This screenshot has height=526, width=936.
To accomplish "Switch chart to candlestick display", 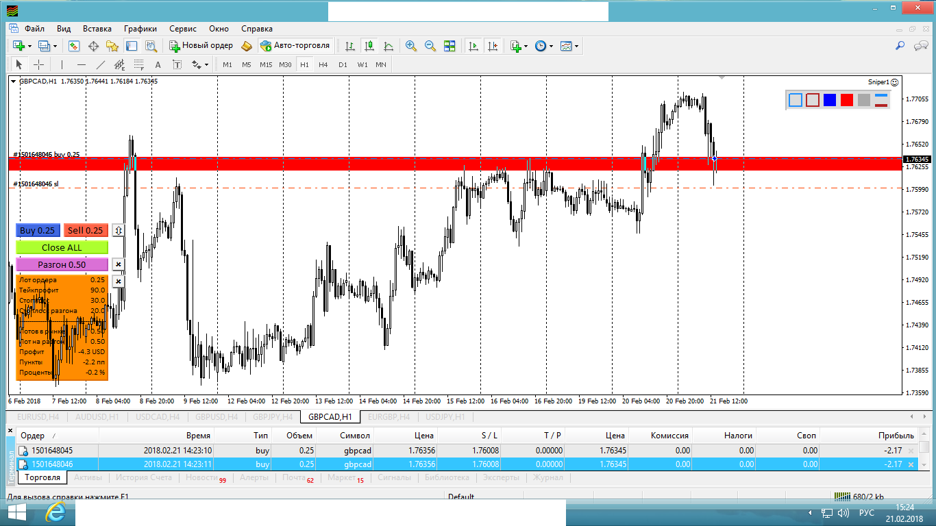I will click(369, 46).
